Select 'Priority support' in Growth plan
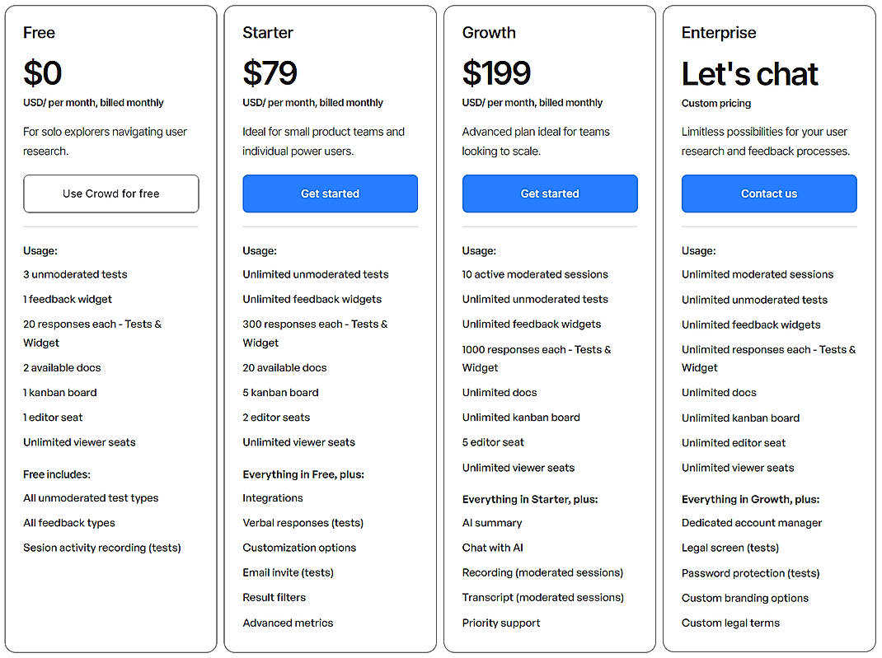The height and width of the screenshot is (658, 882). (x=501, y=623)
